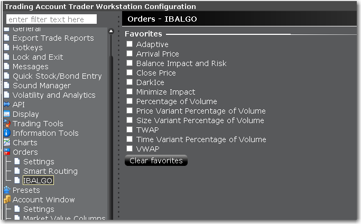Click the Account Window coins icon
Image resolution: width=361 pixels, height=224 pixels.
point(7,199)
